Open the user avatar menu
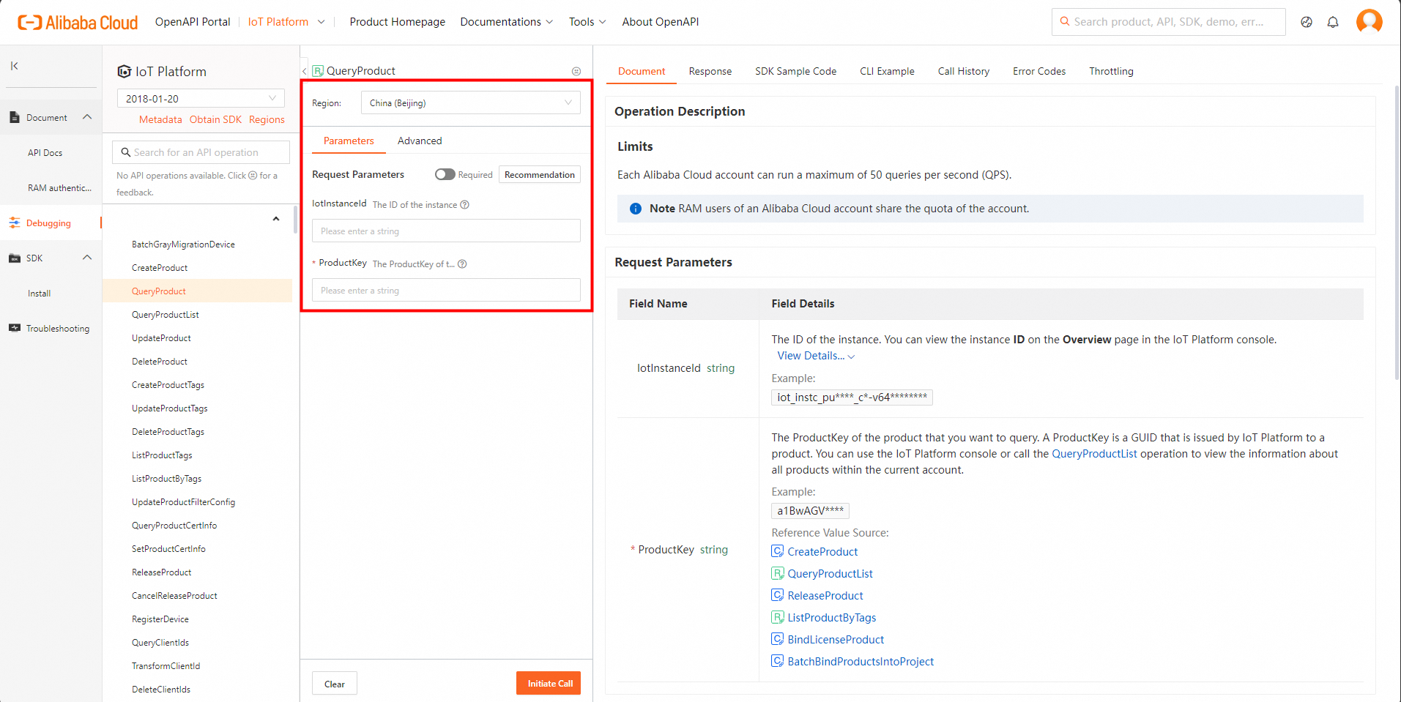 1369,21
